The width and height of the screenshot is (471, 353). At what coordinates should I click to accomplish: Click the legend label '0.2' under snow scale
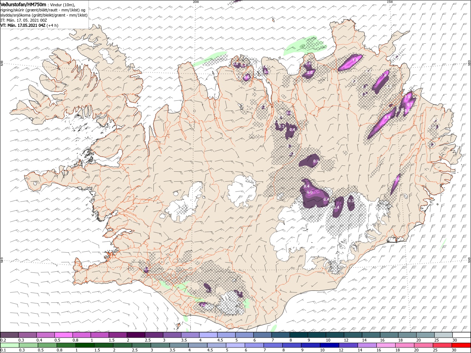(x=3, y=340)
